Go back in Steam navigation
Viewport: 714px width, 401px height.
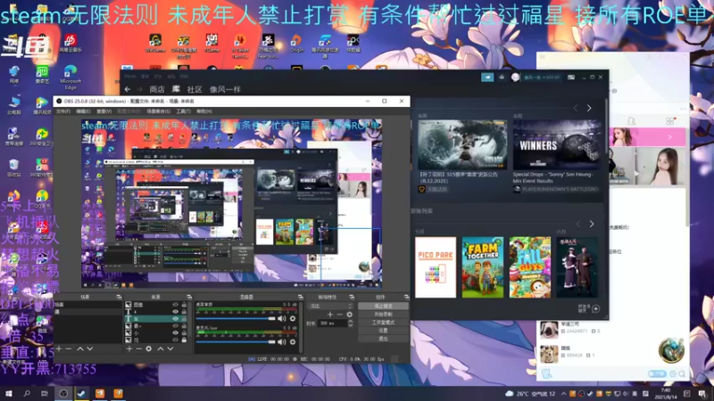[128, 90]
